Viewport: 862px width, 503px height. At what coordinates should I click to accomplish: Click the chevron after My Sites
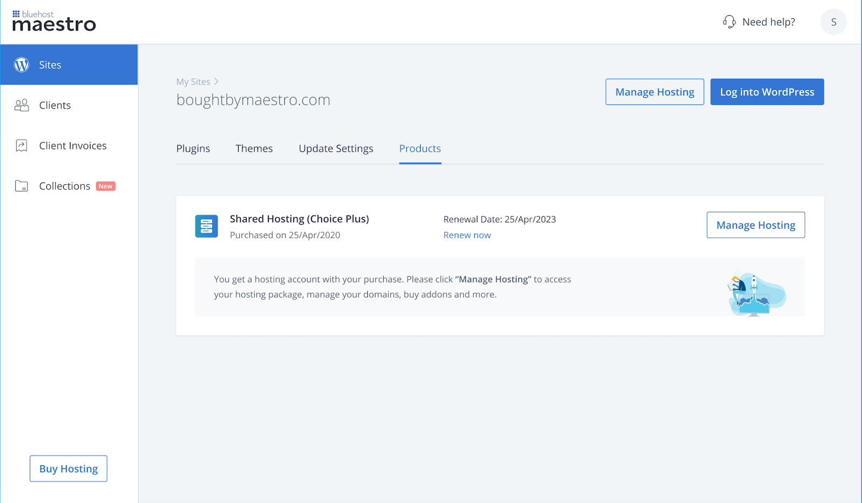click(x=217, y=81)
